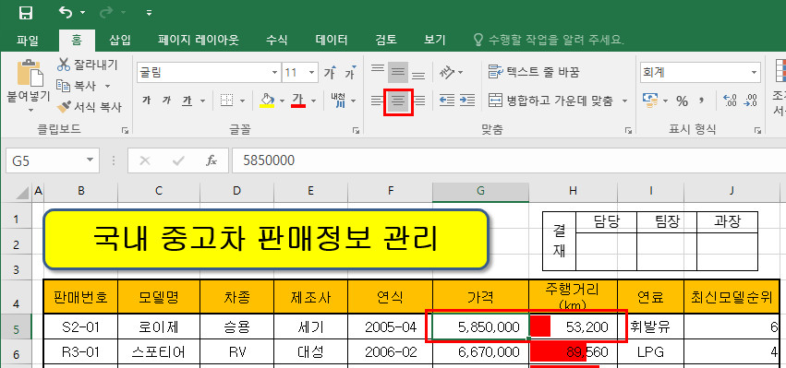The image size is (786, 368).
Task: Increase decimal places
Action: tap(731, 101)
